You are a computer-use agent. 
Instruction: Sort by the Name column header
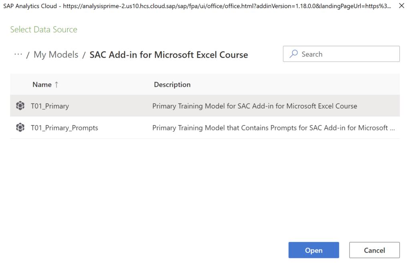(x=42, y=85)
